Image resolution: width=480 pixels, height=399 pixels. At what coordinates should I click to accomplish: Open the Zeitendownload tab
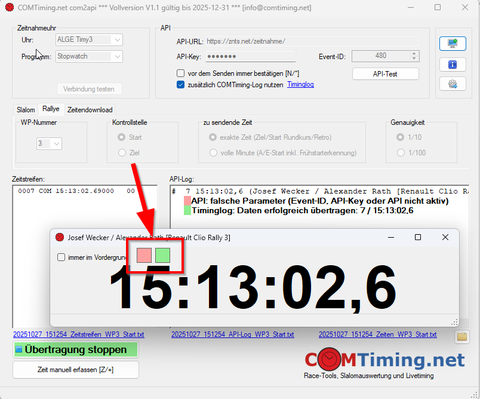90,110
